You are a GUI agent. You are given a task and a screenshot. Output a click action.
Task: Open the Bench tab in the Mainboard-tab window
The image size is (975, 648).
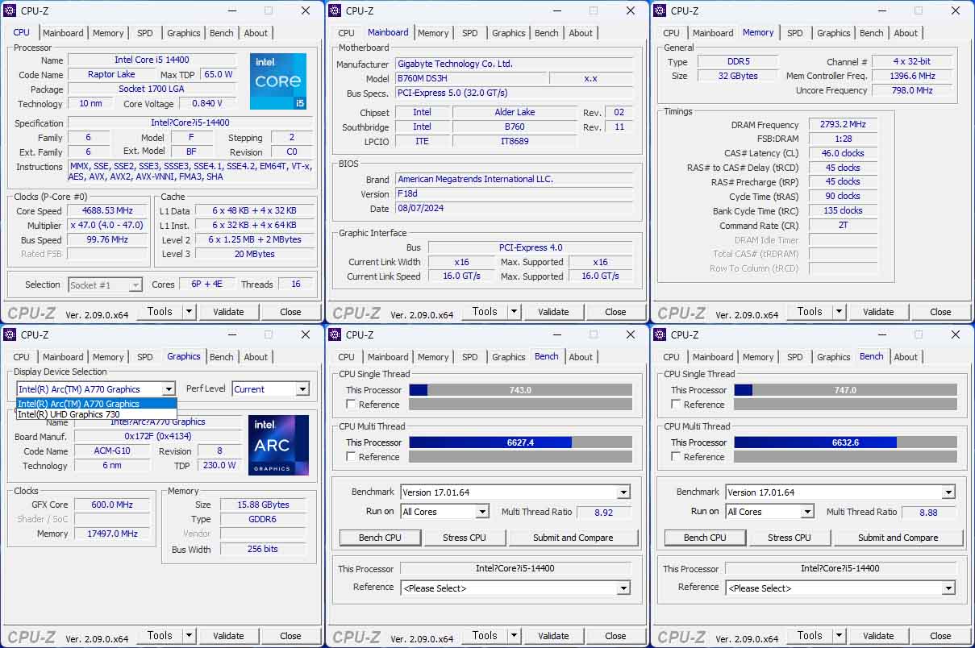point(546,33)
